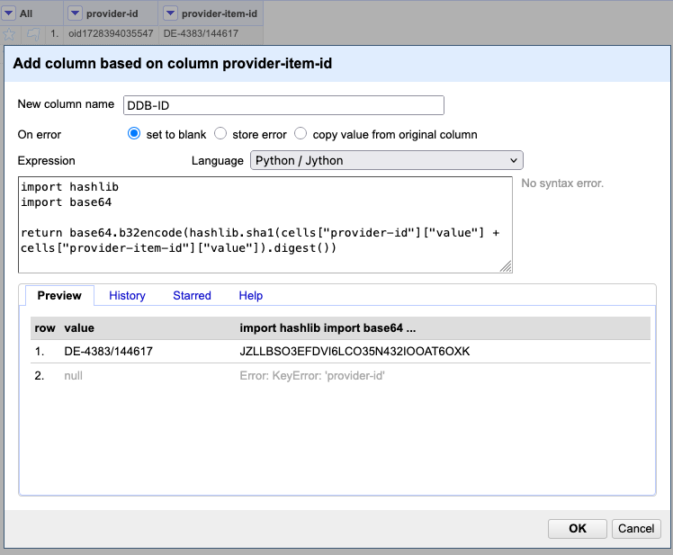Screen dimensions: 673x555
Task: Open the provider-id column menu arrow
Action: [76, 13]
